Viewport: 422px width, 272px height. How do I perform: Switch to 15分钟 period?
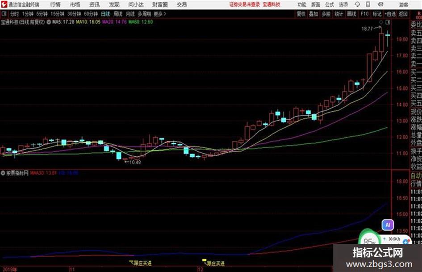pyautogui.click(x=58, y=14)
